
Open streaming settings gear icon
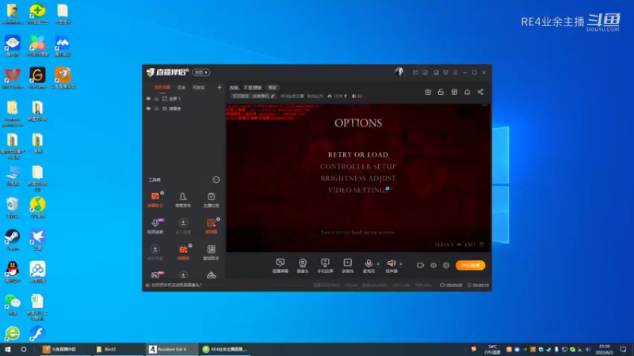point(446,265)
